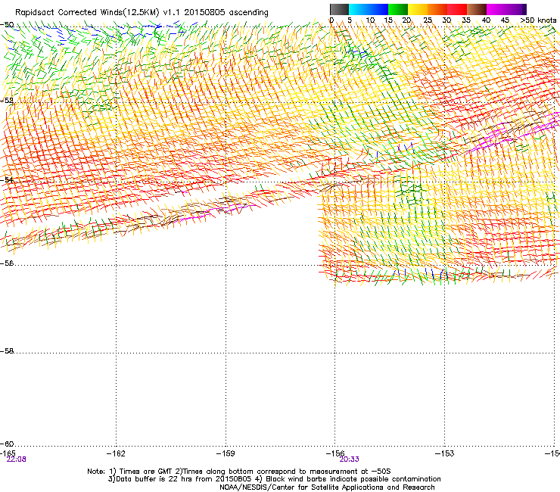560x492 pixels.
Task: Click the 'Data buffer is 22 hrs' note line
Action: pyautogui.click(x=274, y=479)
